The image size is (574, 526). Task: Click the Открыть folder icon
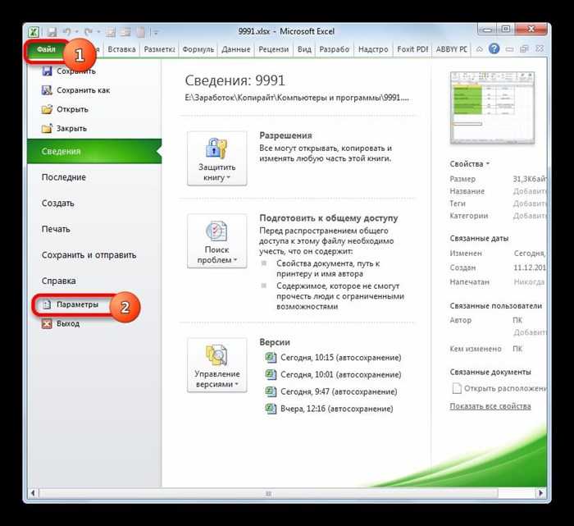point(47,109)
